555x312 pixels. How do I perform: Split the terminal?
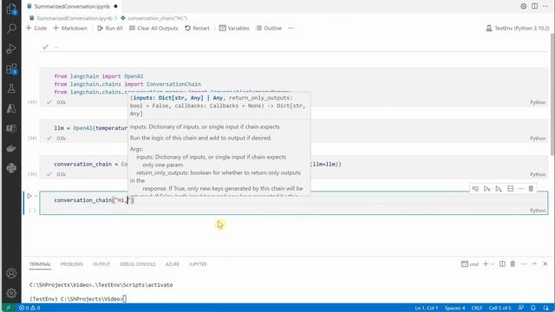(x=502, y=263)
